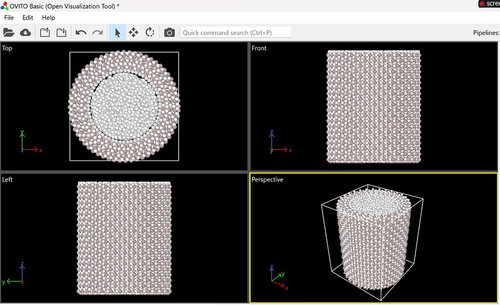Screen dimensions: 500x305
Task: Open the render image camera tool
Action: click(169, 32)
